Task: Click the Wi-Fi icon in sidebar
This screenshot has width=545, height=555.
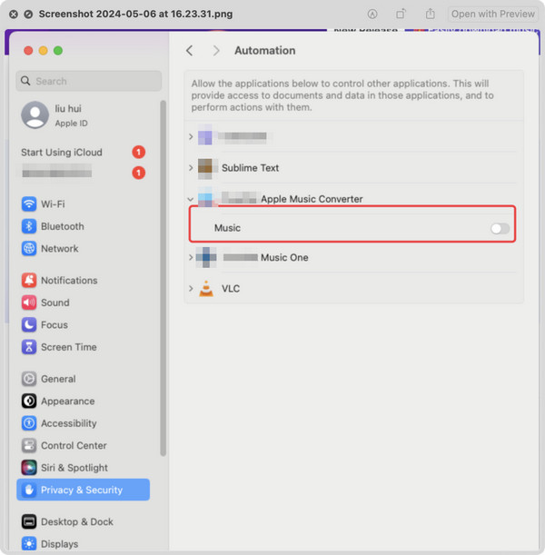Action: [29, 204]
